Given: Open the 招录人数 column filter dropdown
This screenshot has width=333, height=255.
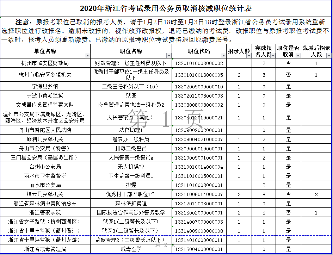Looking at the screenshot, I should click(249, 56).
